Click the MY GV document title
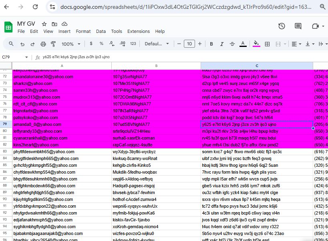328x241 pixels. 26,24
